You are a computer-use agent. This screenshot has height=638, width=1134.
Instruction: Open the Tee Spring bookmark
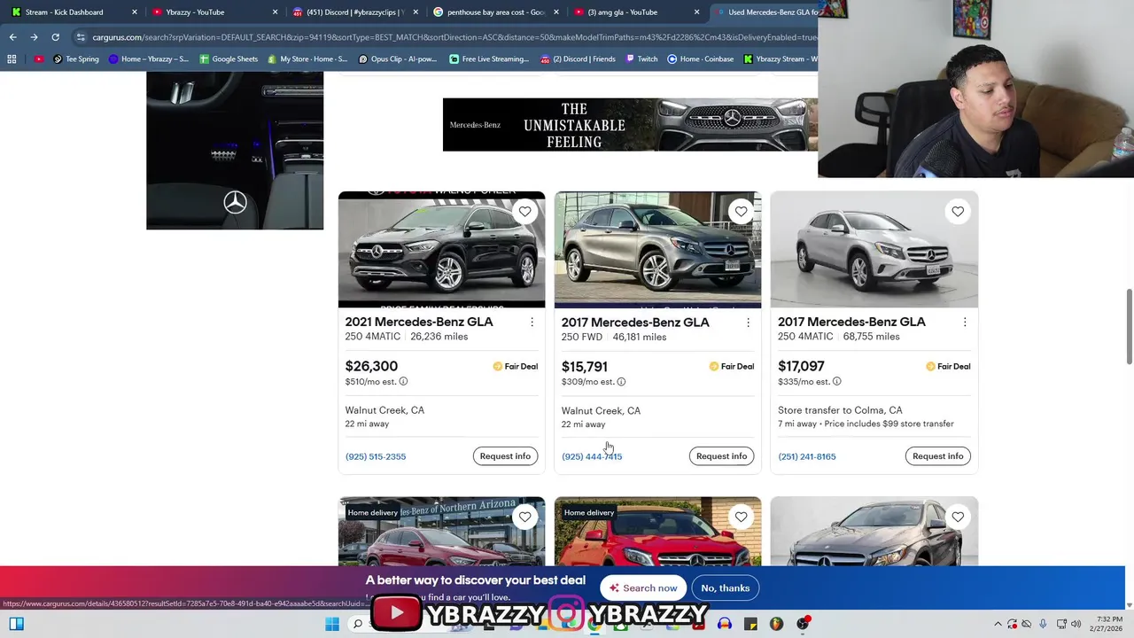coord(76,59)
